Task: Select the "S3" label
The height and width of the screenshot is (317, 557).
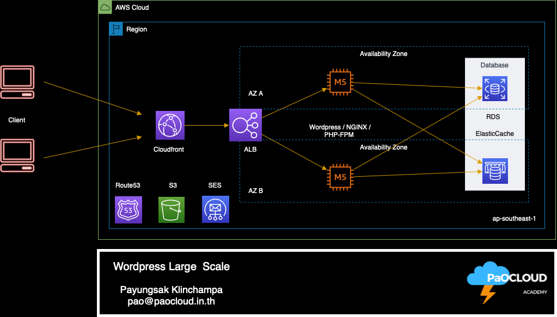Action: pos(173,185)
